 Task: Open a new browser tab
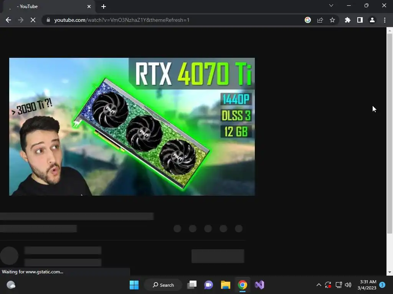click(x=104, y=7)
